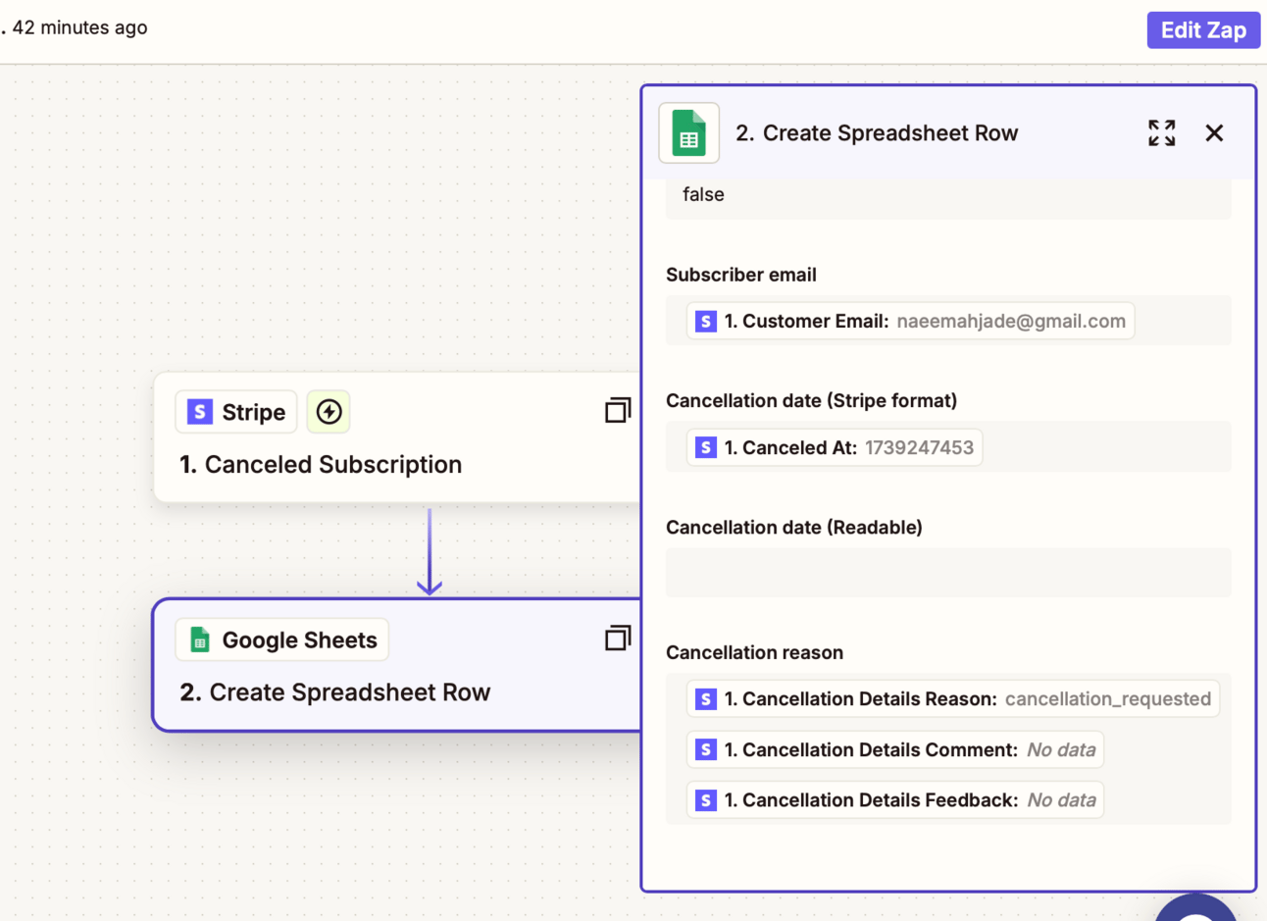Select the 2. Create Spreadsheet Row step

(x=397, y=665)
